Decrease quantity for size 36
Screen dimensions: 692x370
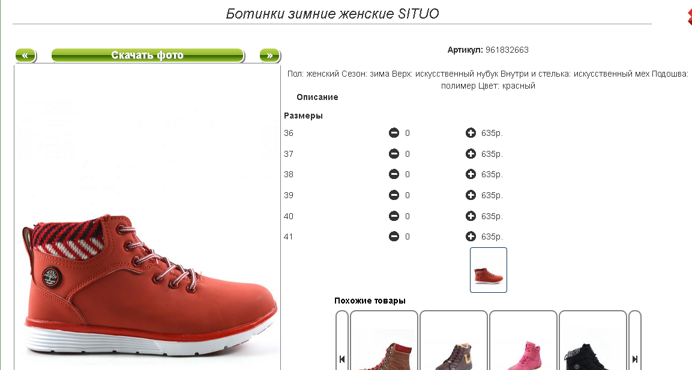pos(394,132)
